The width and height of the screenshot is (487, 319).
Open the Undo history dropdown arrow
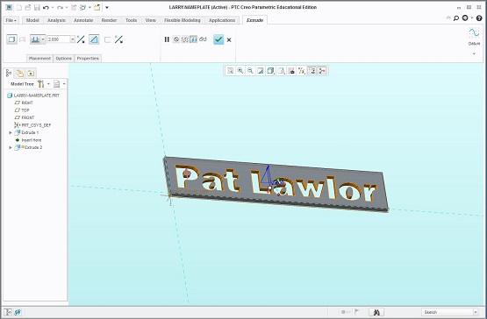[53, 7]
